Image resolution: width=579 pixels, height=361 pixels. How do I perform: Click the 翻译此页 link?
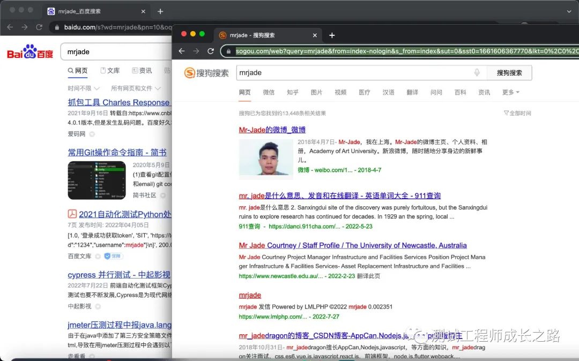(x=368, y=276)
